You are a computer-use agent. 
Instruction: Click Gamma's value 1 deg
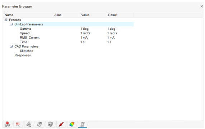tap(84, 29)
